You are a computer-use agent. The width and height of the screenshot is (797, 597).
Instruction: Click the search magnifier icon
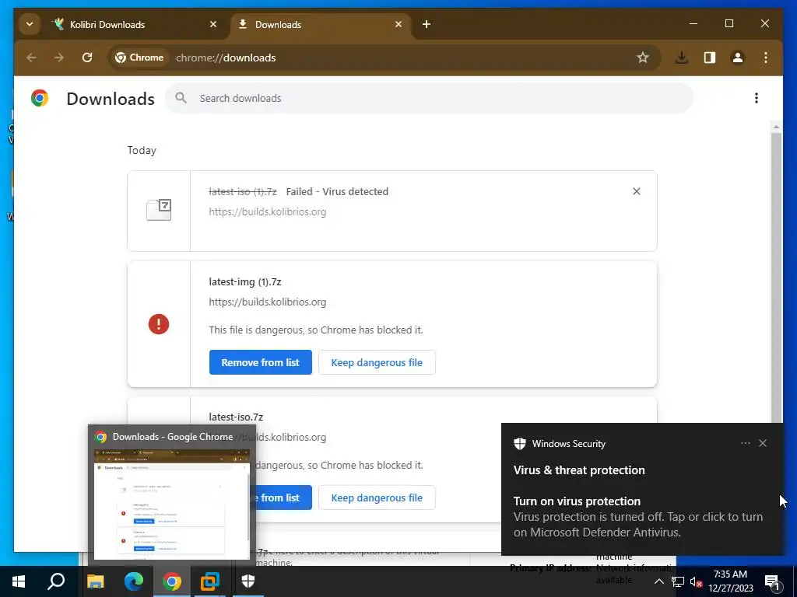[x=181, y=98]
